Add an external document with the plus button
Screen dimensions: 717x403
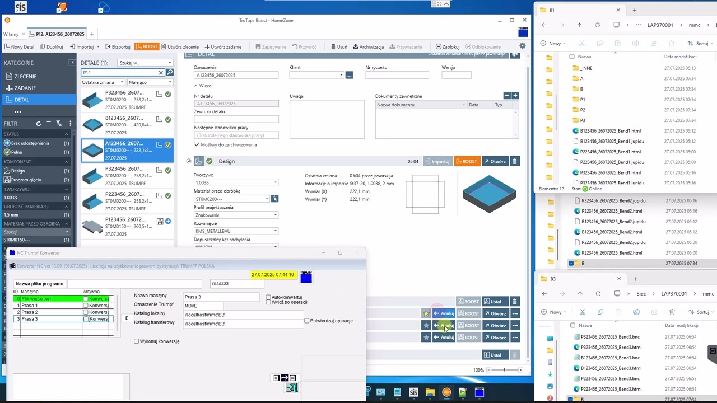click(515, 96)
